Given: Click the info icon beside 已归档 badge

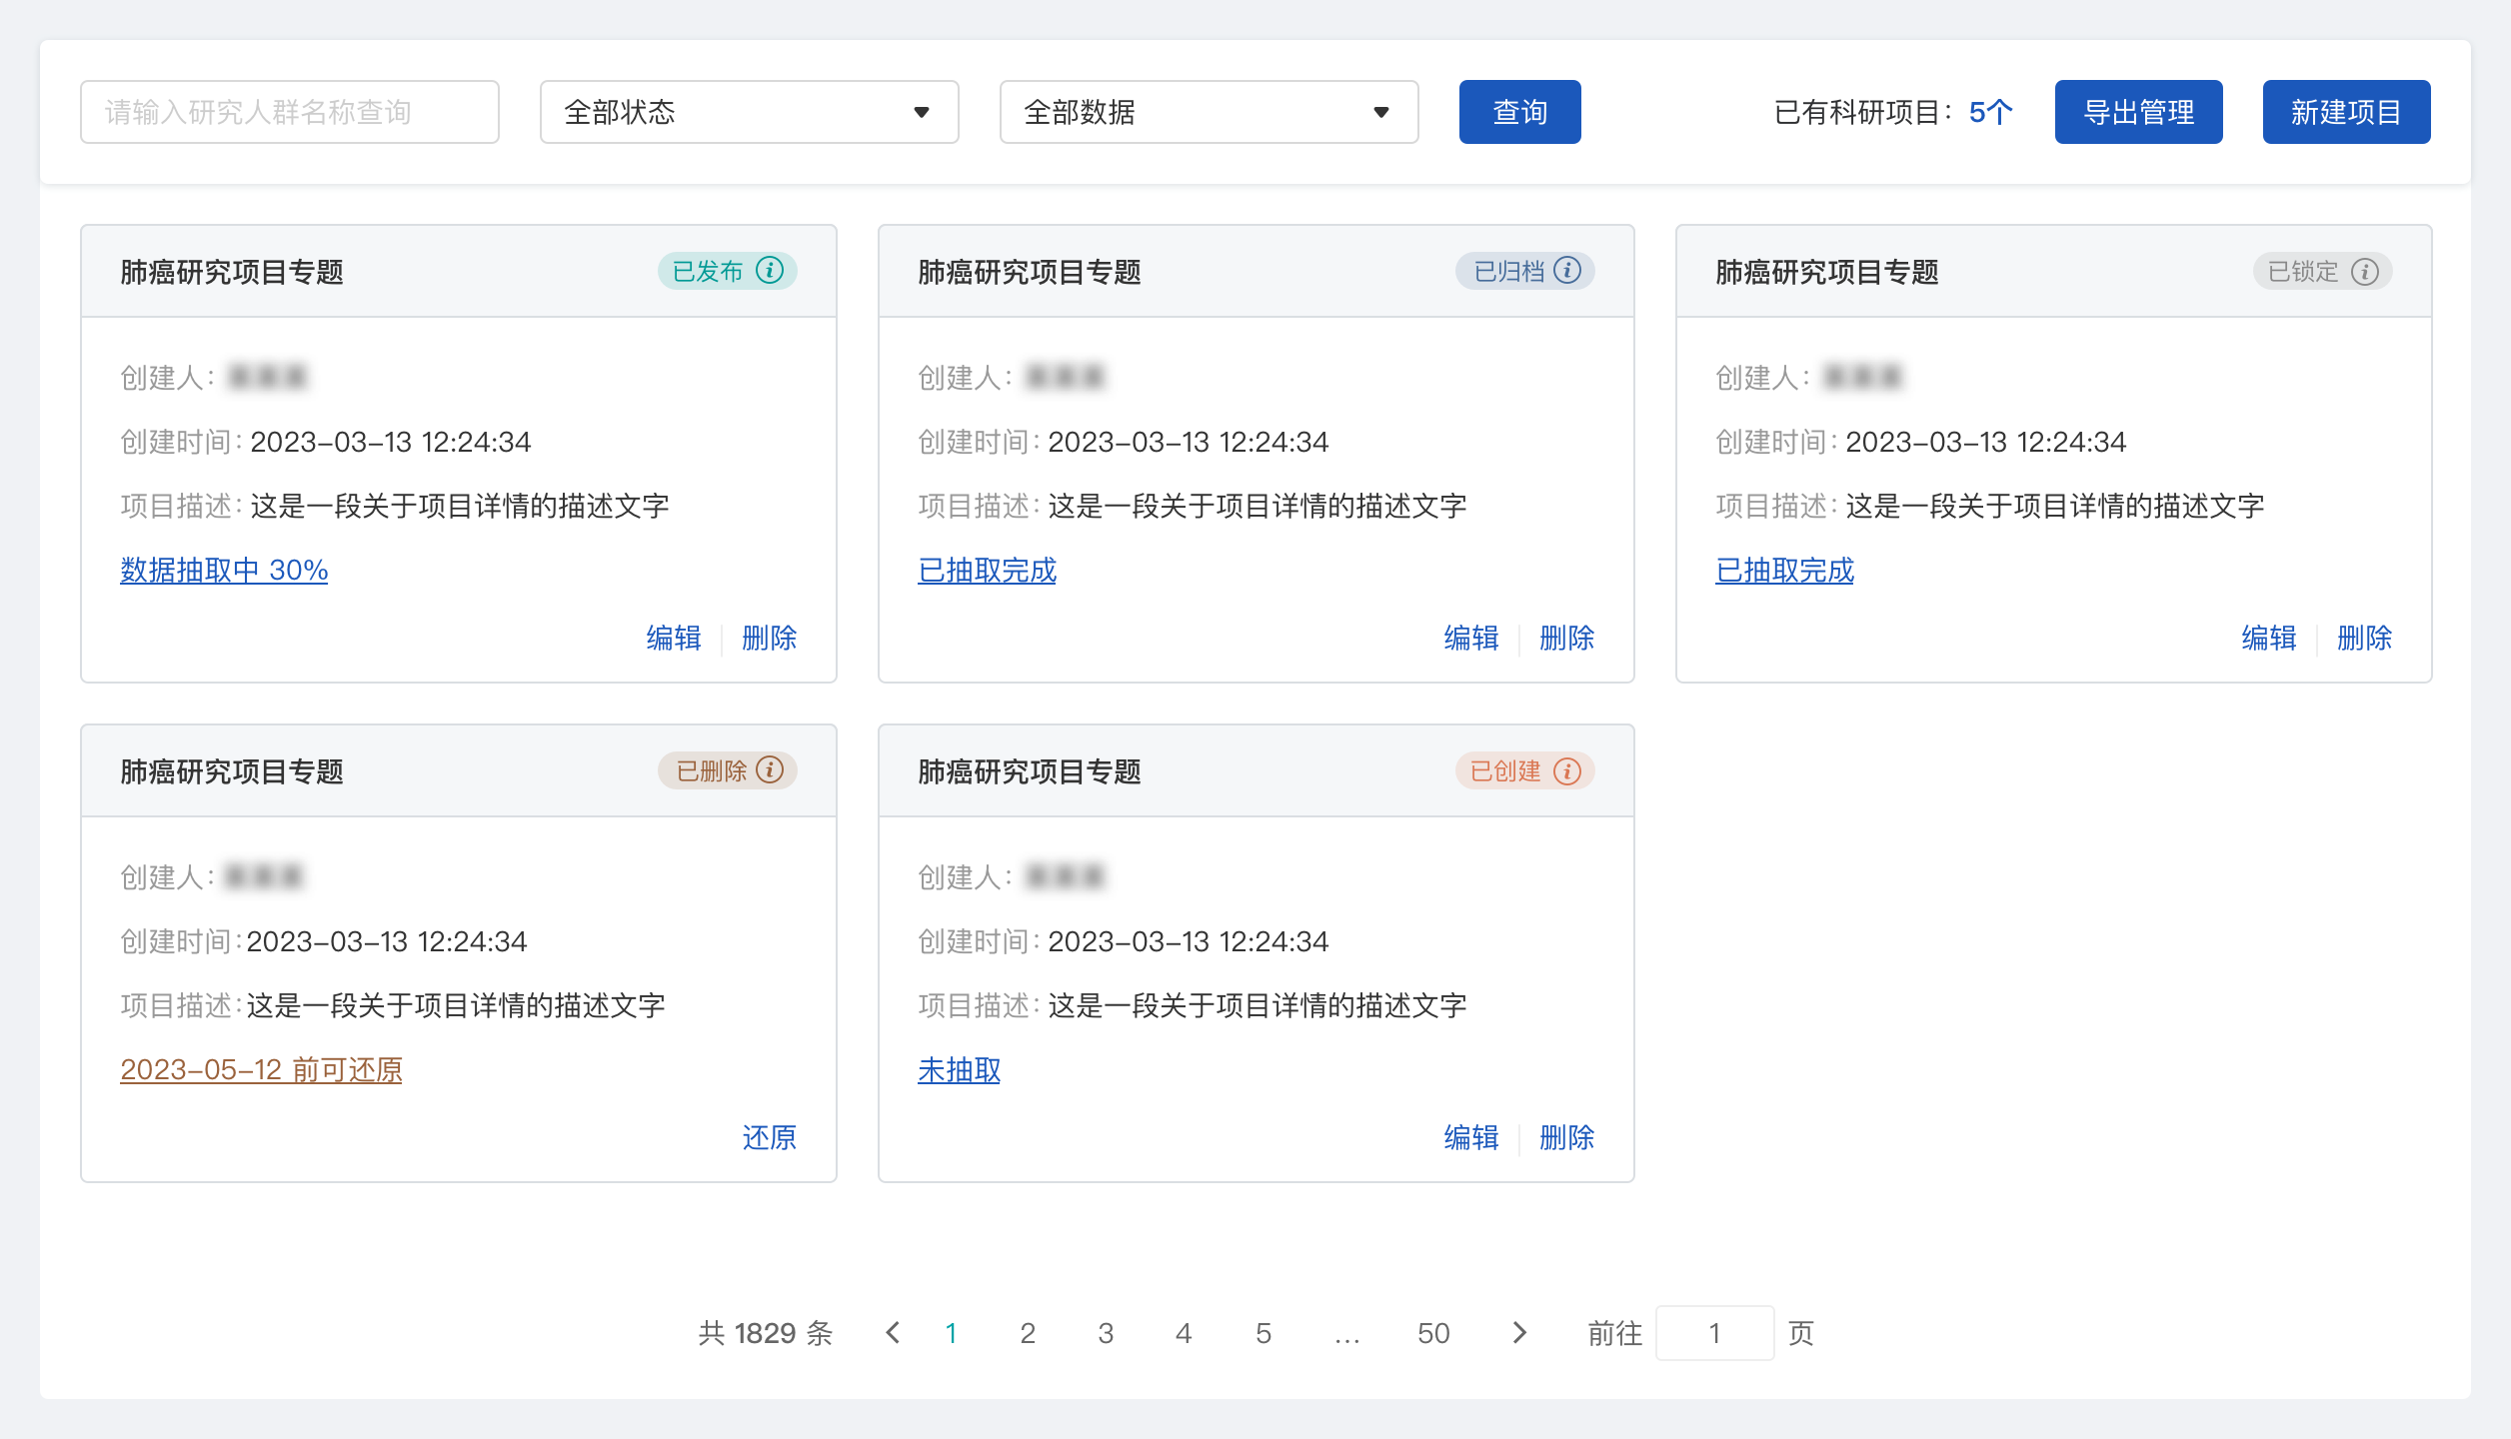Looking at the screenshot, I should tap(1569, 270).
